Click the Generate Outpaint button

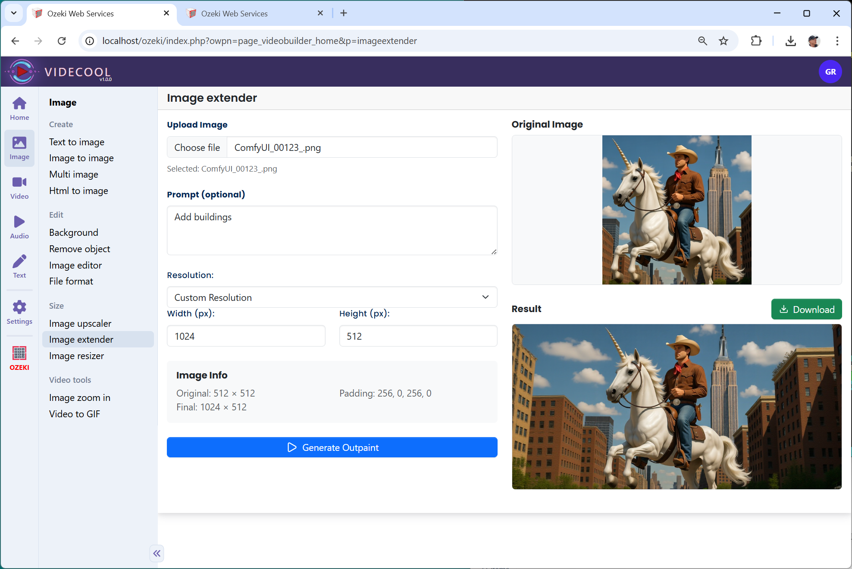(x=332, y=447)
